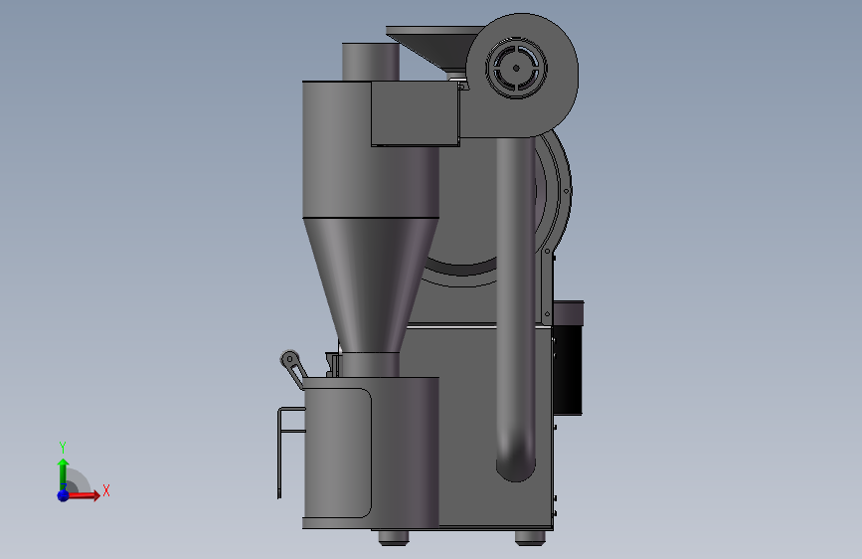Select the right support foot under the machine
This screenshot has width=862, height=559.
pyautogui.click(x=530, y=537)
